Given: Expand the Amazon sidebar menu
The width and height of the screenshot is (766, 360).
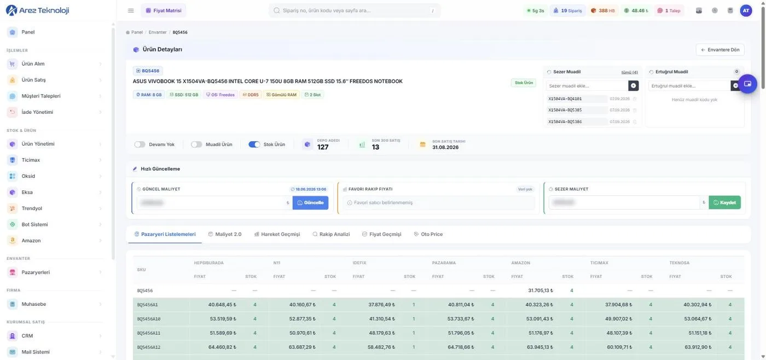Looking at the screenshot, I should (x=55, y=241).
